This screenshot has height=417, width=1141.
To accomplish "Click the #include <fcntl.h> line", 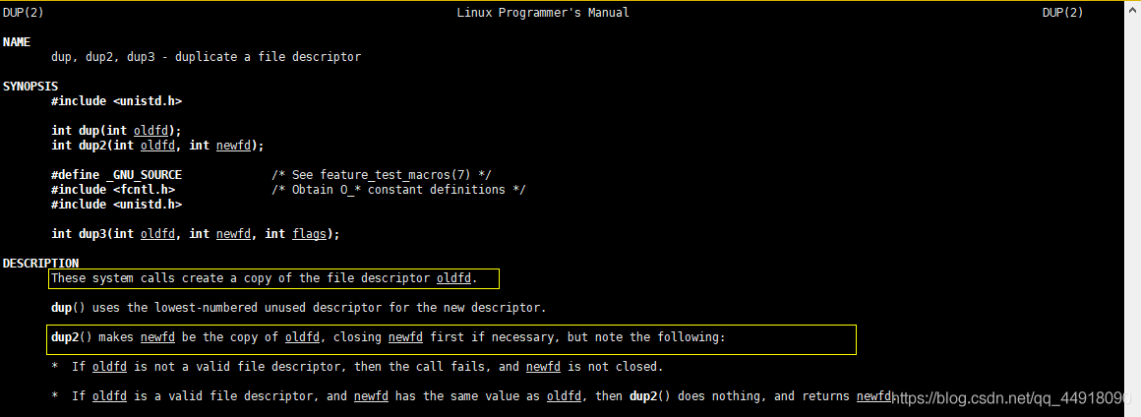I will click(x=113, y=189).
